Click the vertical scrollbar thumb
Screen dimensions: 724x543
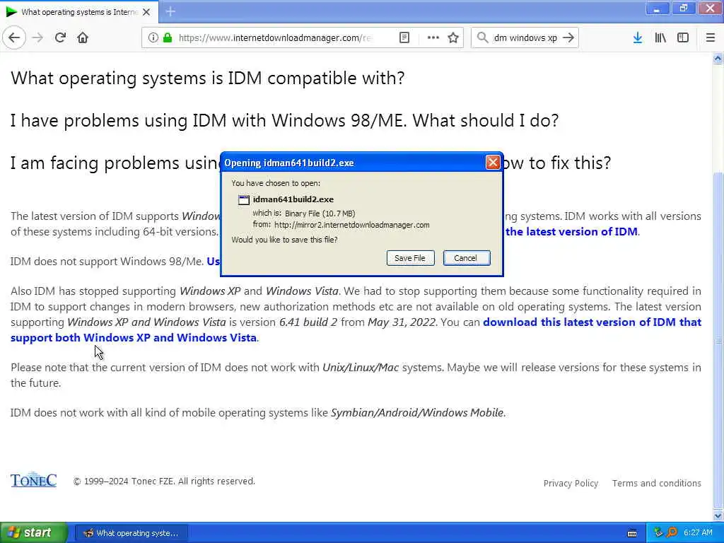coord(718,339)
